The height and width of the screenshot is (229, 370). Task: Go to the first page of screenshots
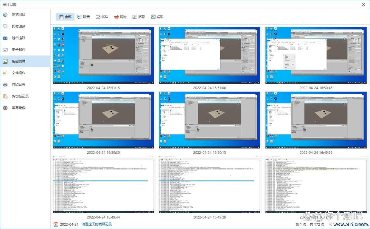point(330,224)
